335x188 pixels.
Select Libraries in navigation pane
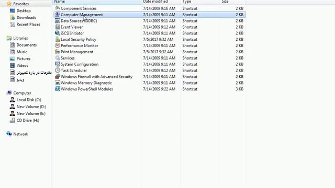[x=20, y=38]
